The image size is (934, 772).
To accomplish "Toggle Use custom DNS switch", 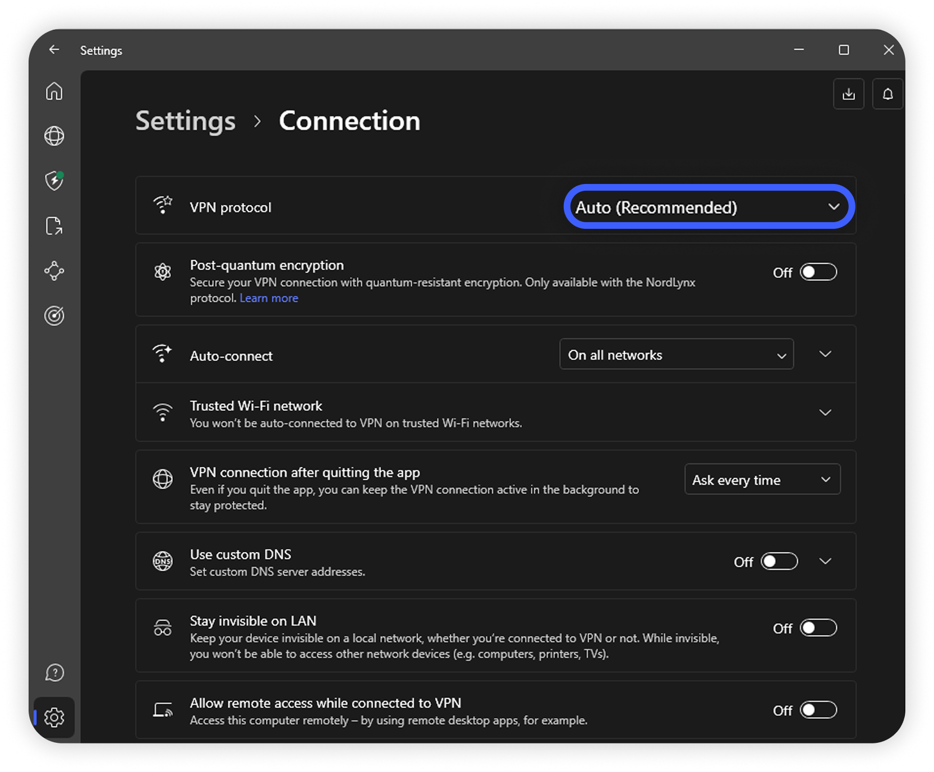I will point(779,561).
